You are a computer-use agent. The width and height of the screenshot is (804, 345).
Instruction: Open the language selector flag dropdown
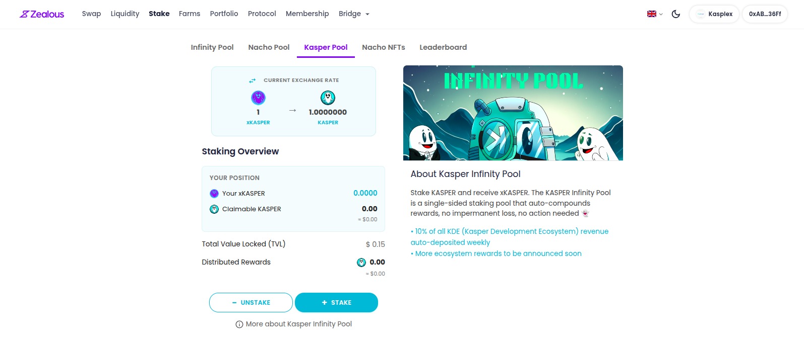(x=654, y=14)
